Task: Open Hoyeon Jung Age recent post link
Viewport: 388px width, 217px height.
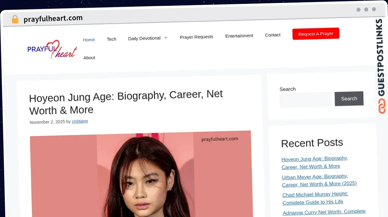Action: click(x=314, y=163)
